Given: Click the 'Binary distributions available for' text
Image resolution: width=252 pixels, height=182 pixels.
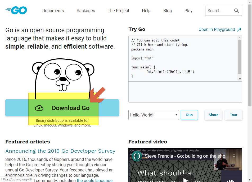Looking at the screenshot, I should coord(62,120).
